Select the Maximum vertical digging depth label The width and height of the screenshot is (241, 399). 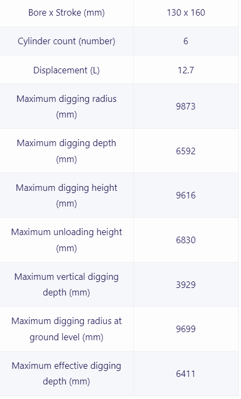tap(66, 285)
